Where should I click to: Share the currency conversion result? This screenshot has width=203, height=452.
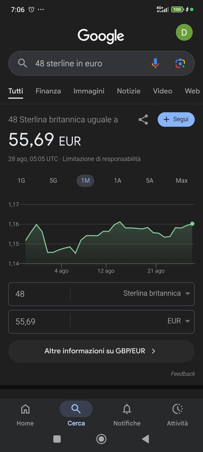pos(143,120)
